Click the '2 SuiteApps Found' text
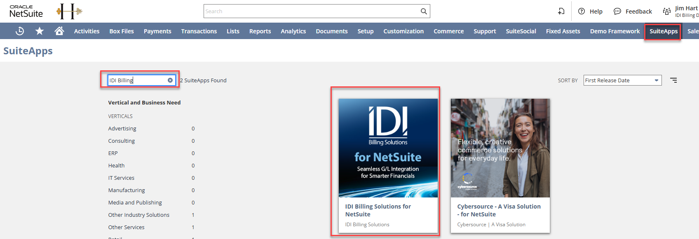Viewport: 699px width, 239px height. 203,80
